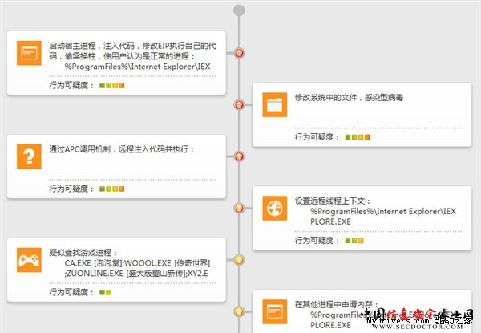Click the question mark icon on APC card
This screenshot has width=481, height=333.
tap(29, 156)
